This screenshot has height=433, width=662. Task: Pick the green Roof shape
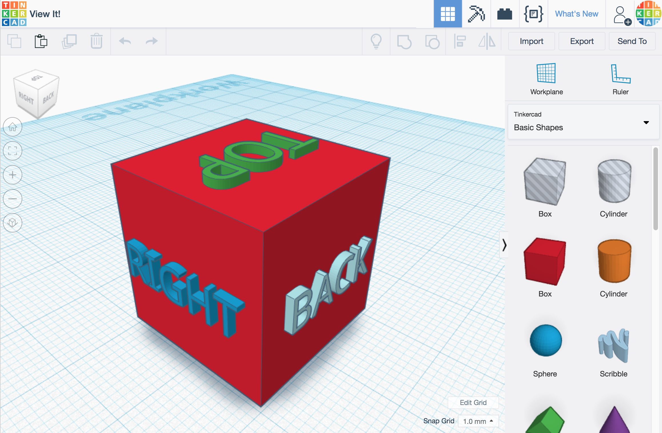[545, 420]
